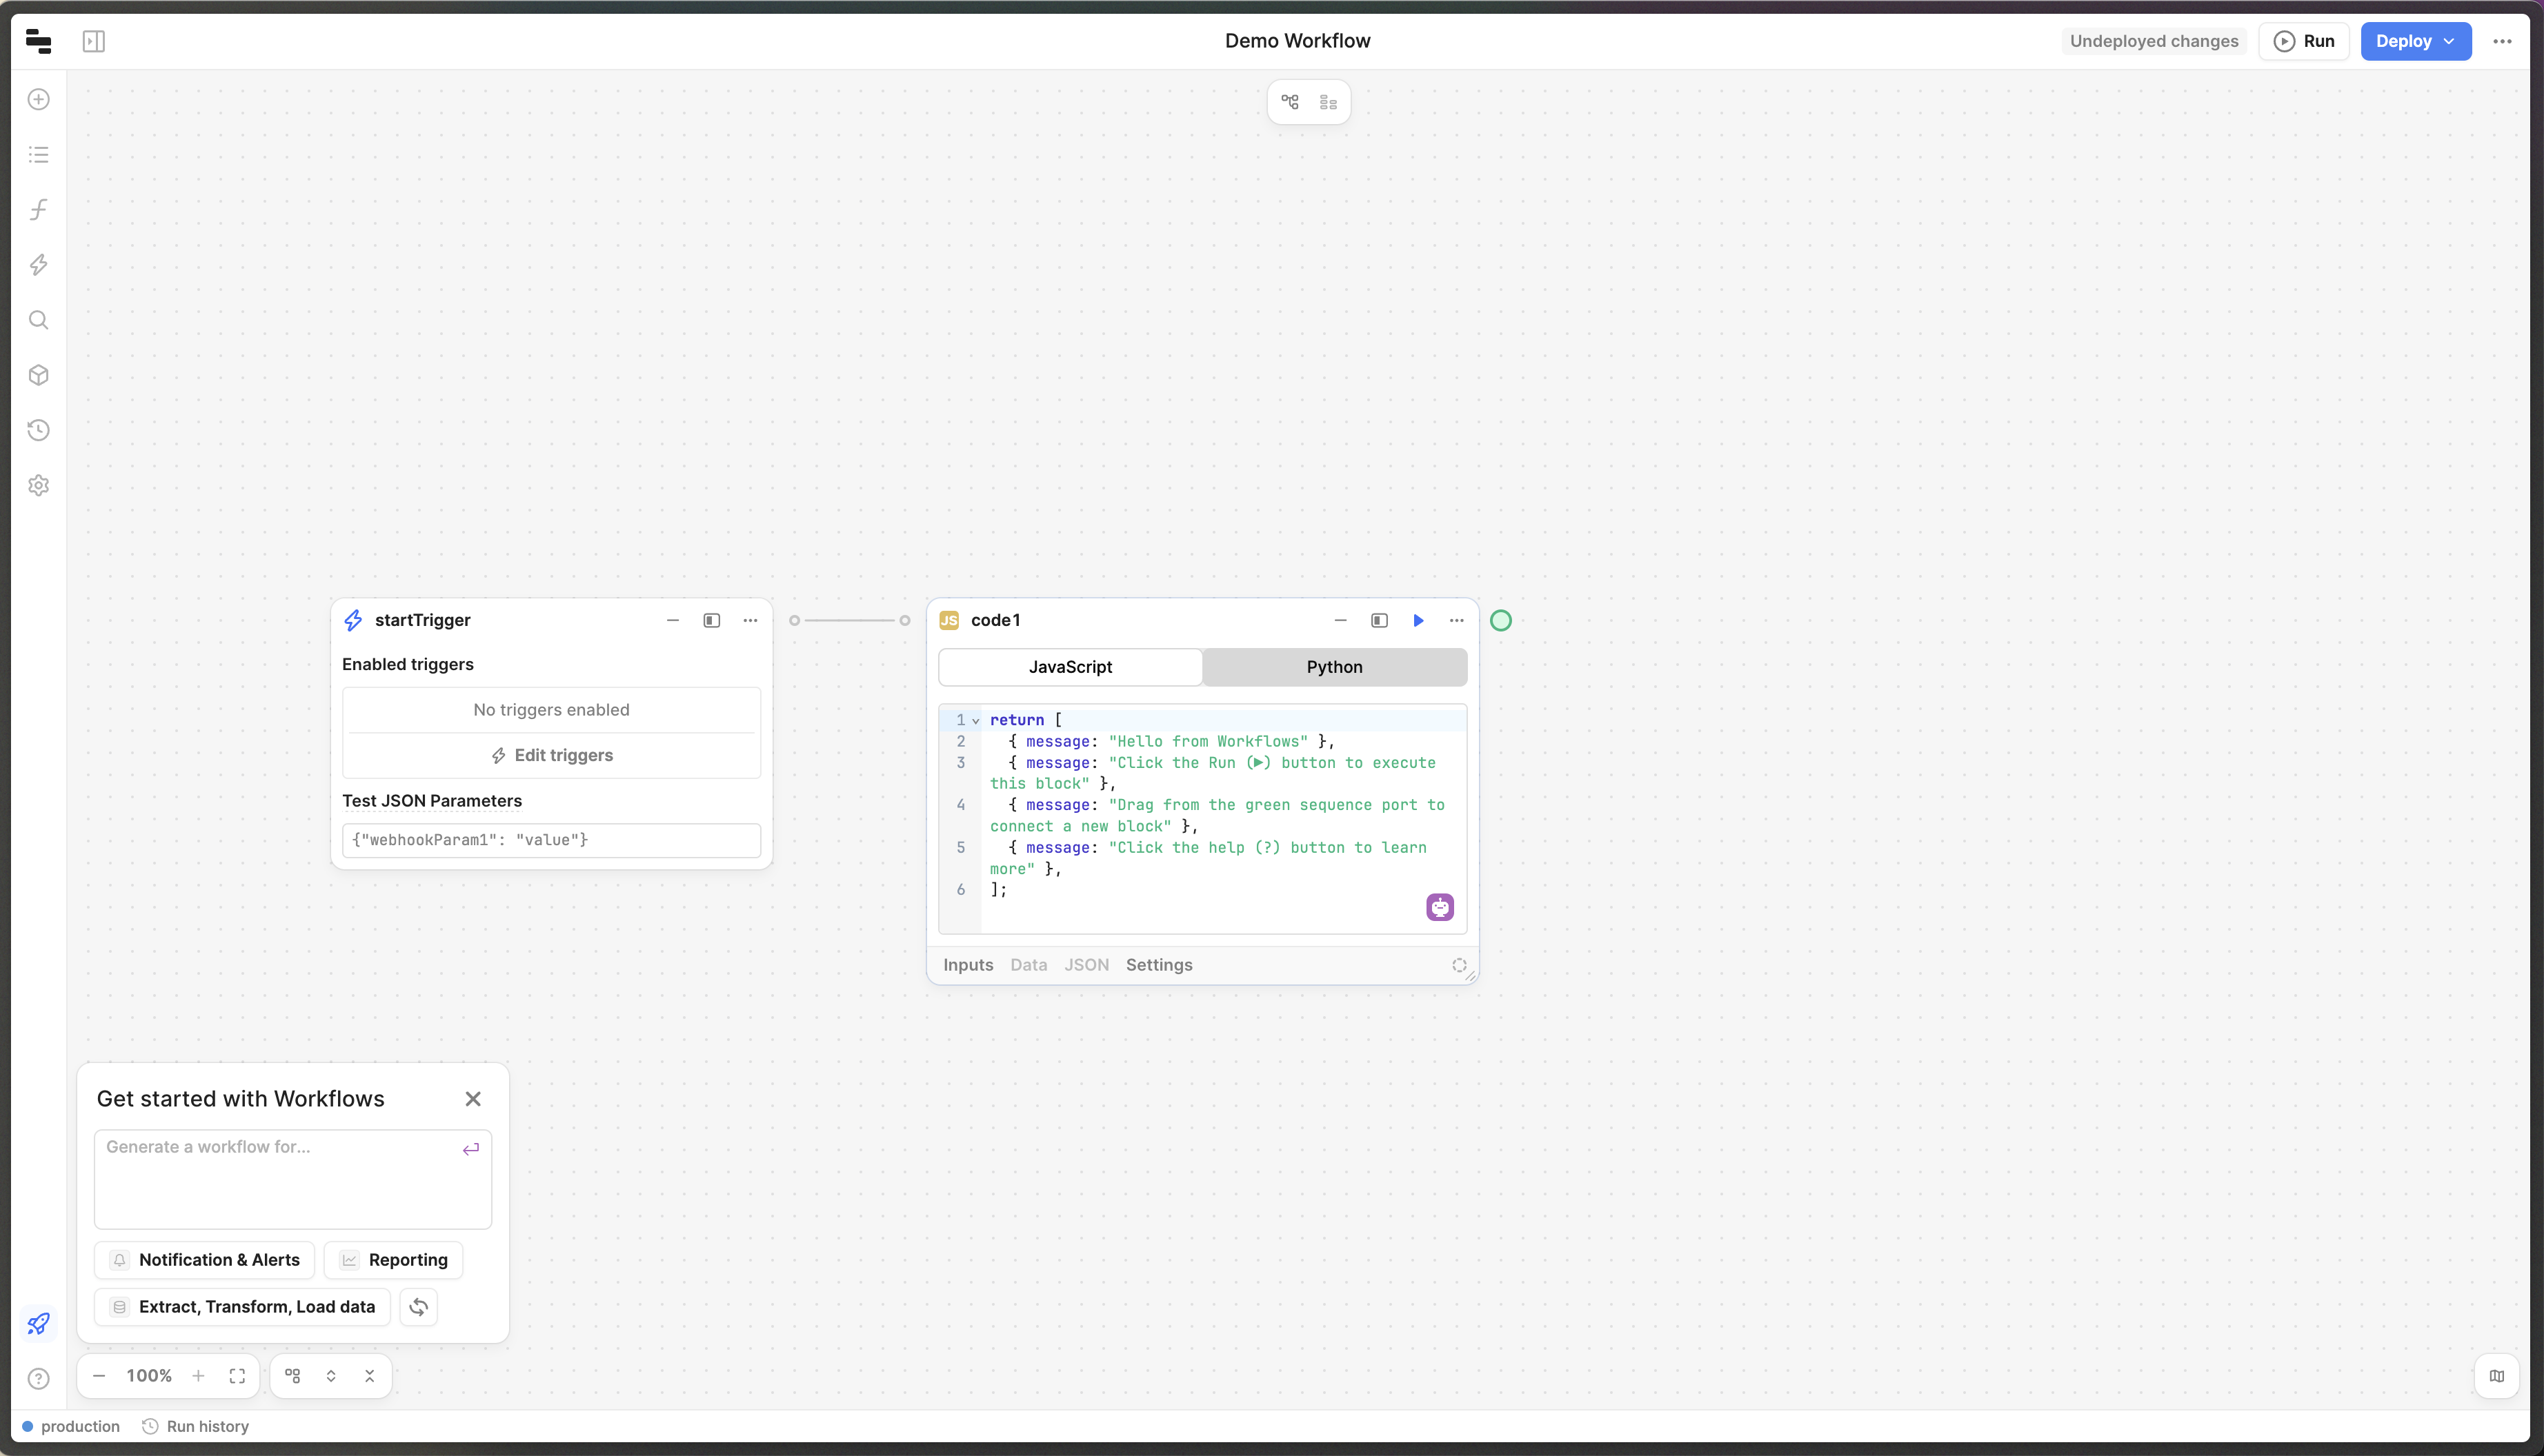Click the workflow list/logs icon in sidebar
This screenshot has height=1456, width=2544.
click(39, 154)
